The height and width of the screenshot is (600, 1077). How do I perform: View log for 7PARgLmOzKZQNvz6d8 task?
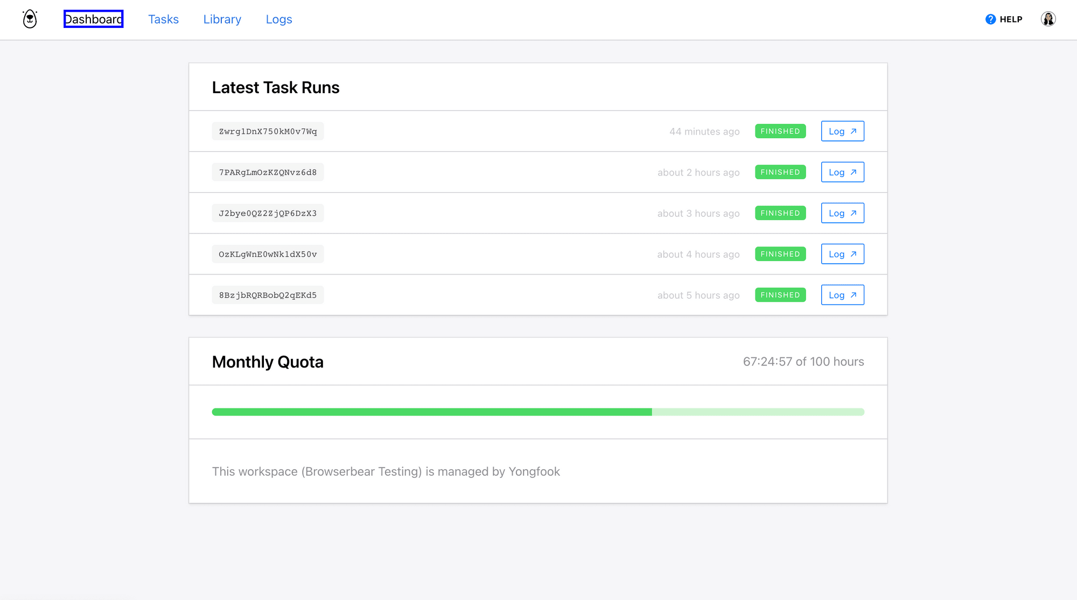coord(842,172)
